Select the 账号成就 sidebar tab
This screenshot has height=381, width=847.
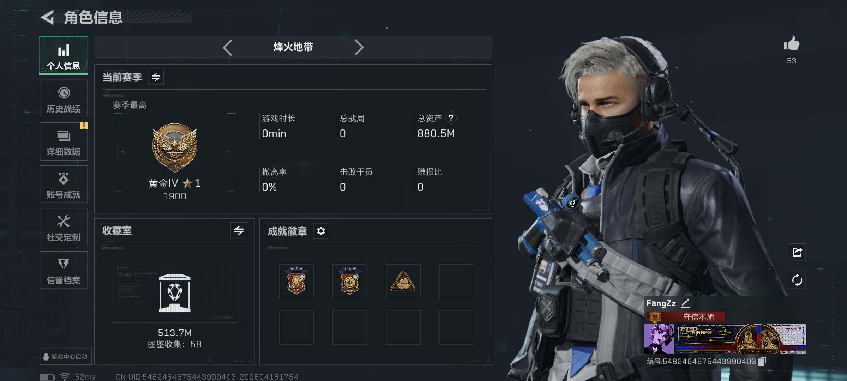click(64, 184)
